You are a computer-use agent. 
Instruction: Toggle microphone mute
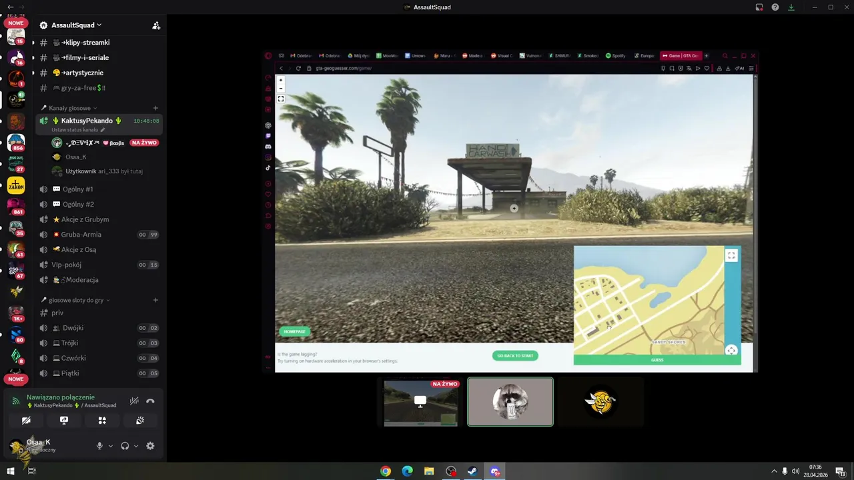point(99,446)
